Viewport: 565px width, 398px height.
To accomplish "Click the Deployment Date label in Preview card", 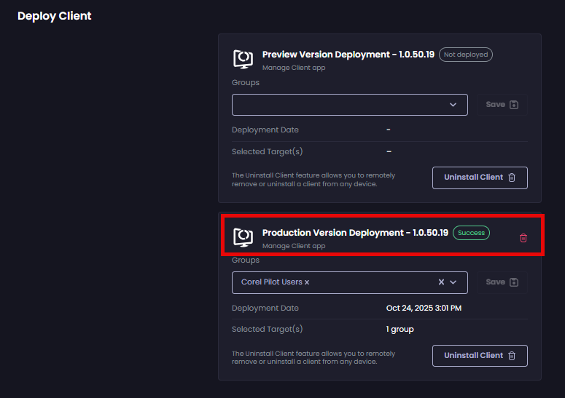I will coord(265,130).
